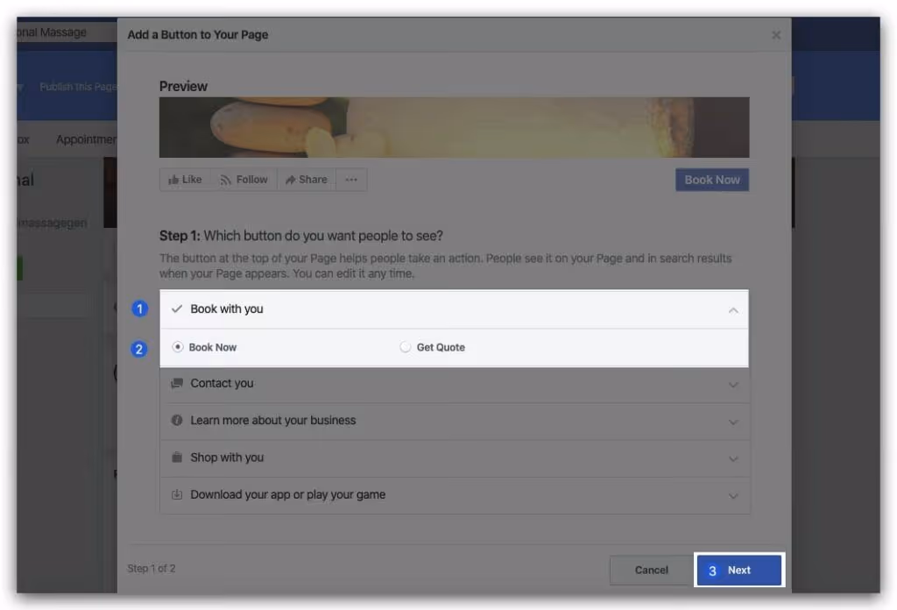The height and width of the screenshot is (610, 897).
Task: Click the Download your app icon
Action: (177, 494)
